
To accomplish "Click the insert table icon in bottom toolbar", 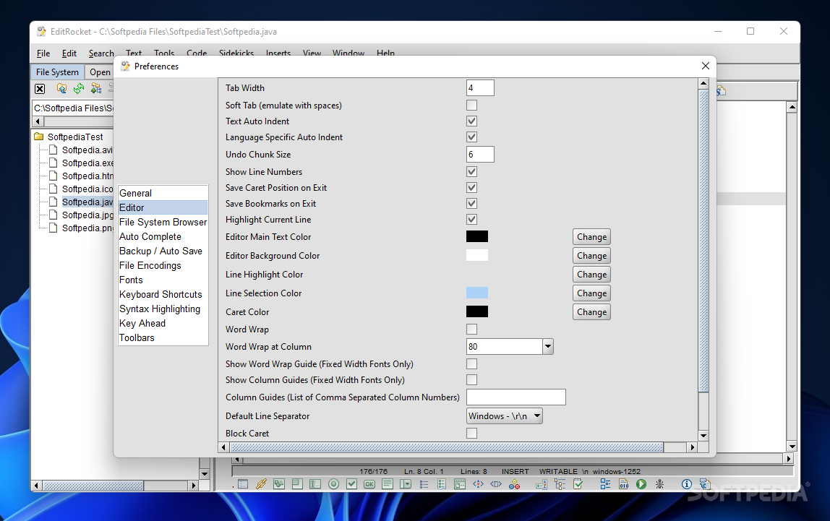I will coord(243,483).
